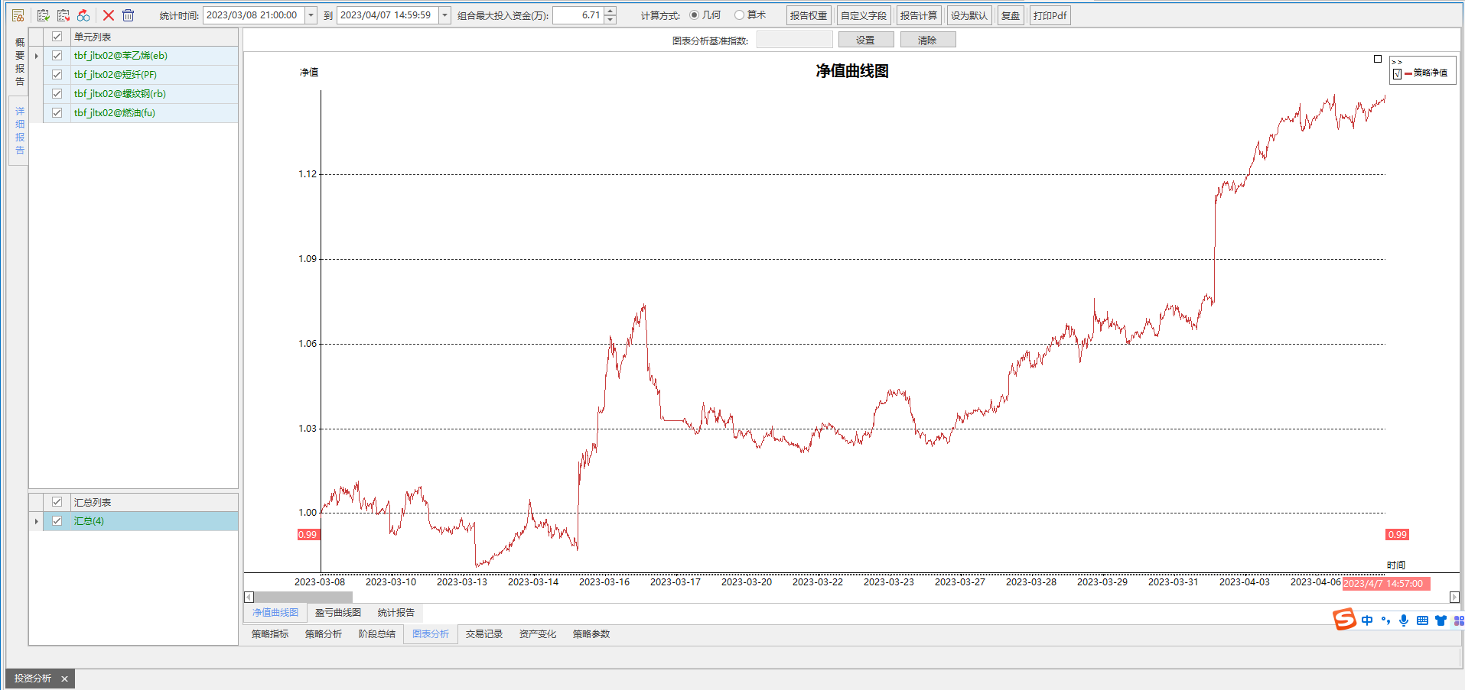Open the Sogou soft keyboard icon
Image resolution: width=1465 pixels, height=690 pixels.
(1422, 620)
